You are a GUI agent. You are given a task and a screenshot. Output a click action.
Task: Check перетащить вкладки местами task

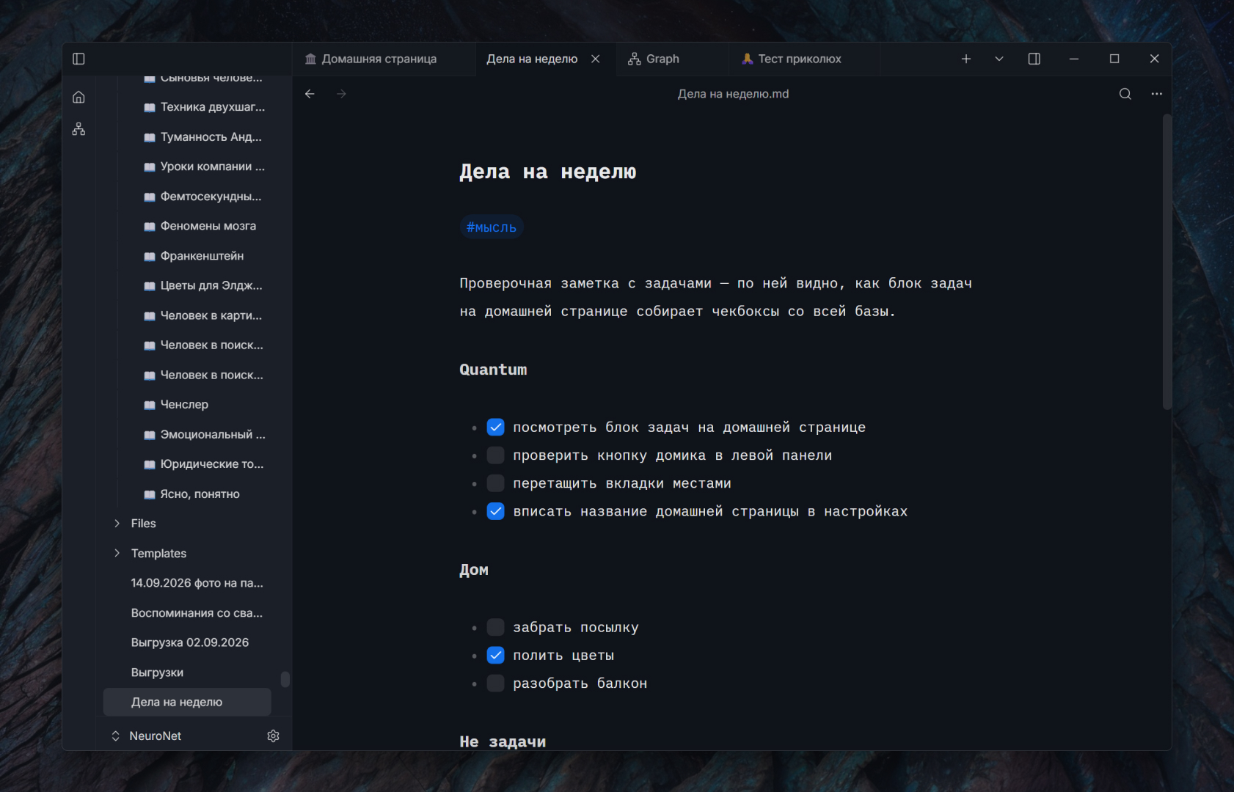click(x=496, y=483)
